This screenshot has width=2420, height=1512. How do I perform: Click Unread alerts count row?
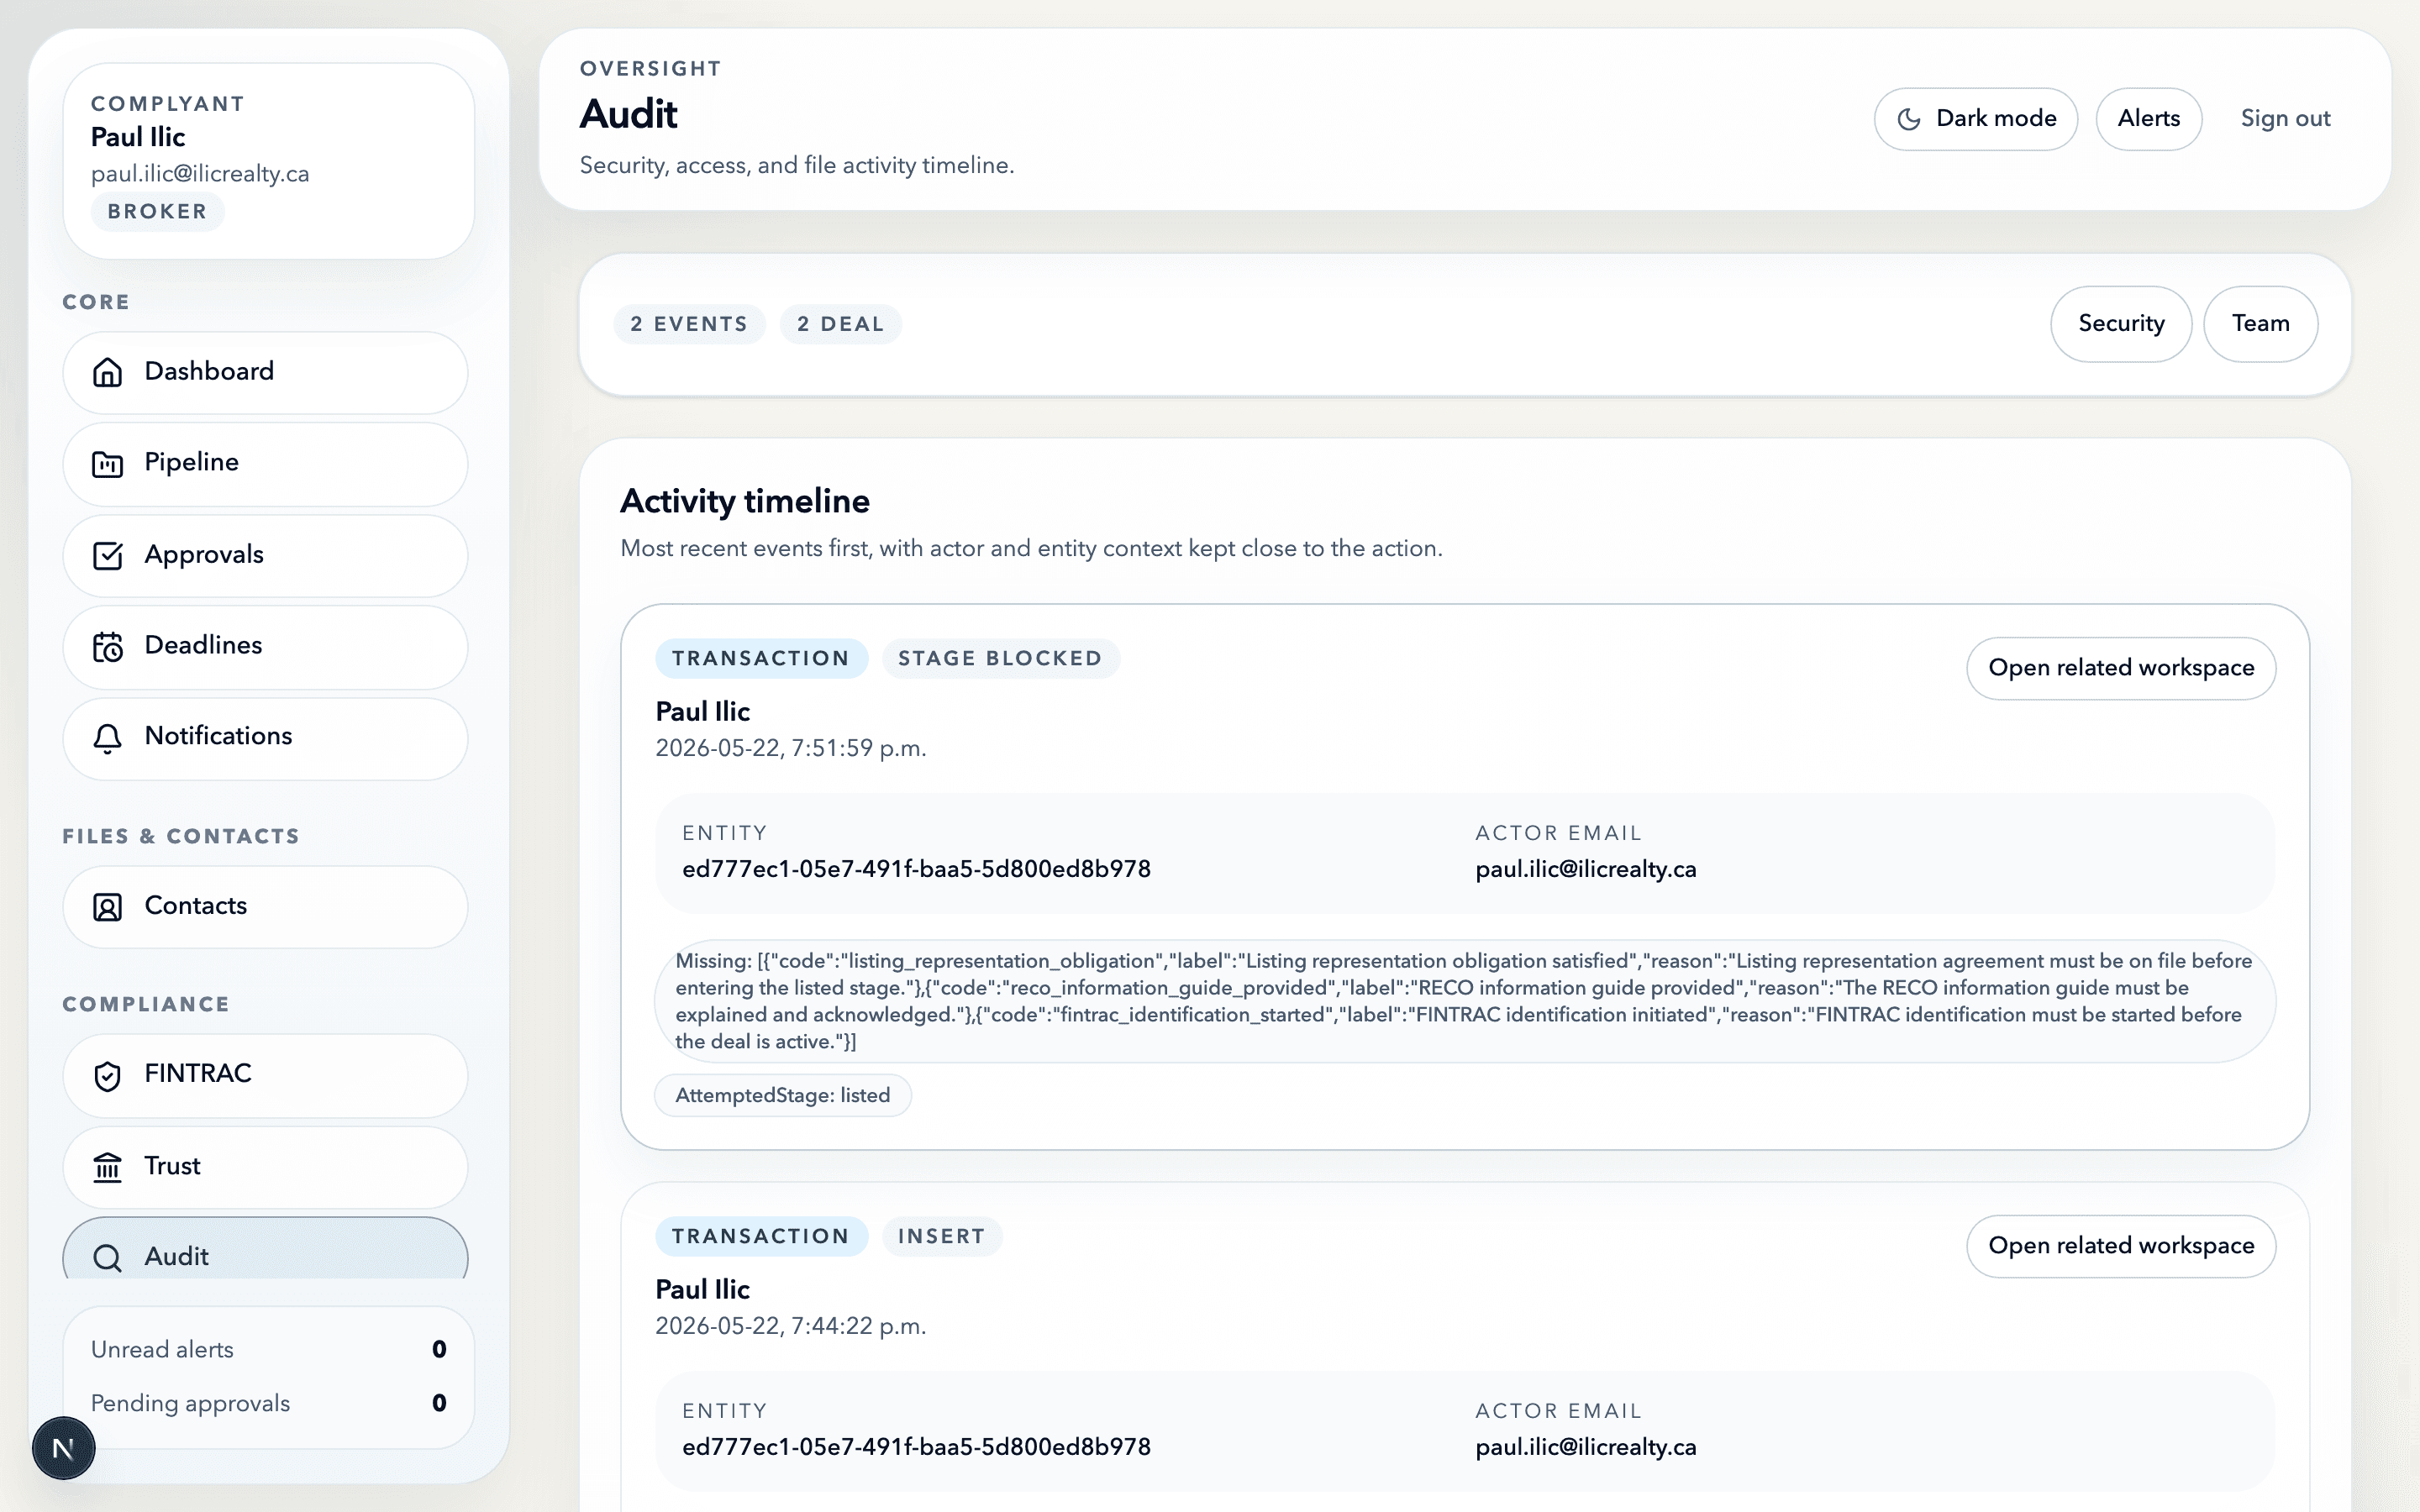pyautogui.click(x=268, y=1350)
